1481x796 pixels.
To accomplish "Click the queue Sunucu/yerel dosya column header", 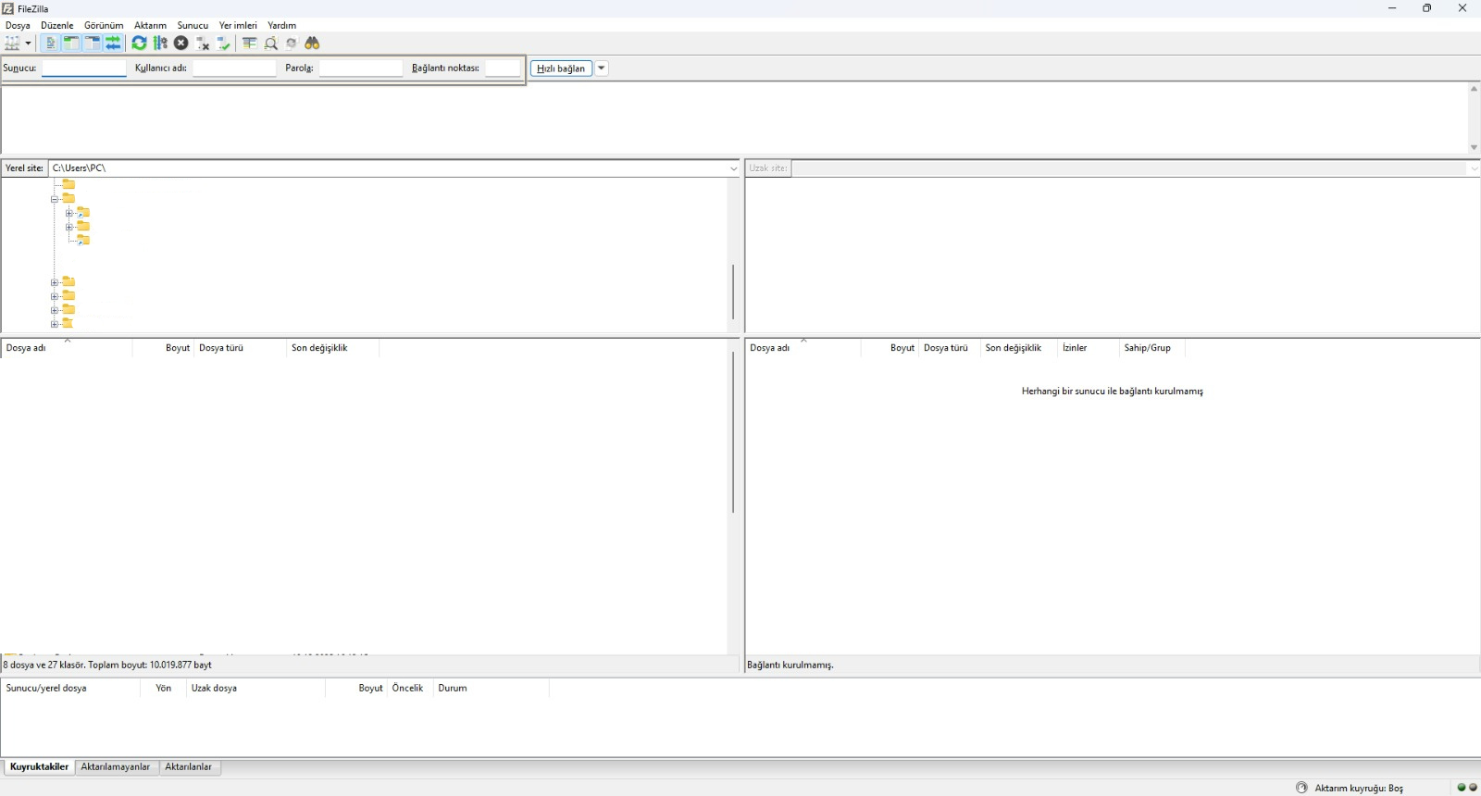I will coord(70,689).
